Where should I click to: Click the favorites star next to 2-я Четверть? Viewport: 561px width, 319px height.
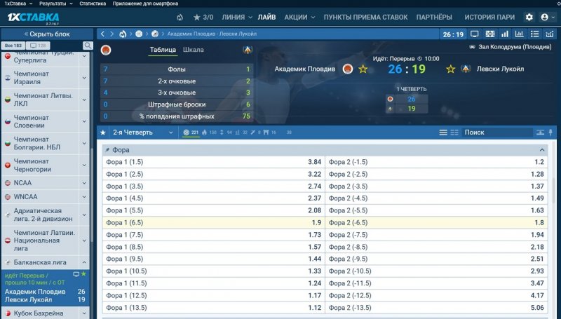pyautogui.click(x=103, y=132)
